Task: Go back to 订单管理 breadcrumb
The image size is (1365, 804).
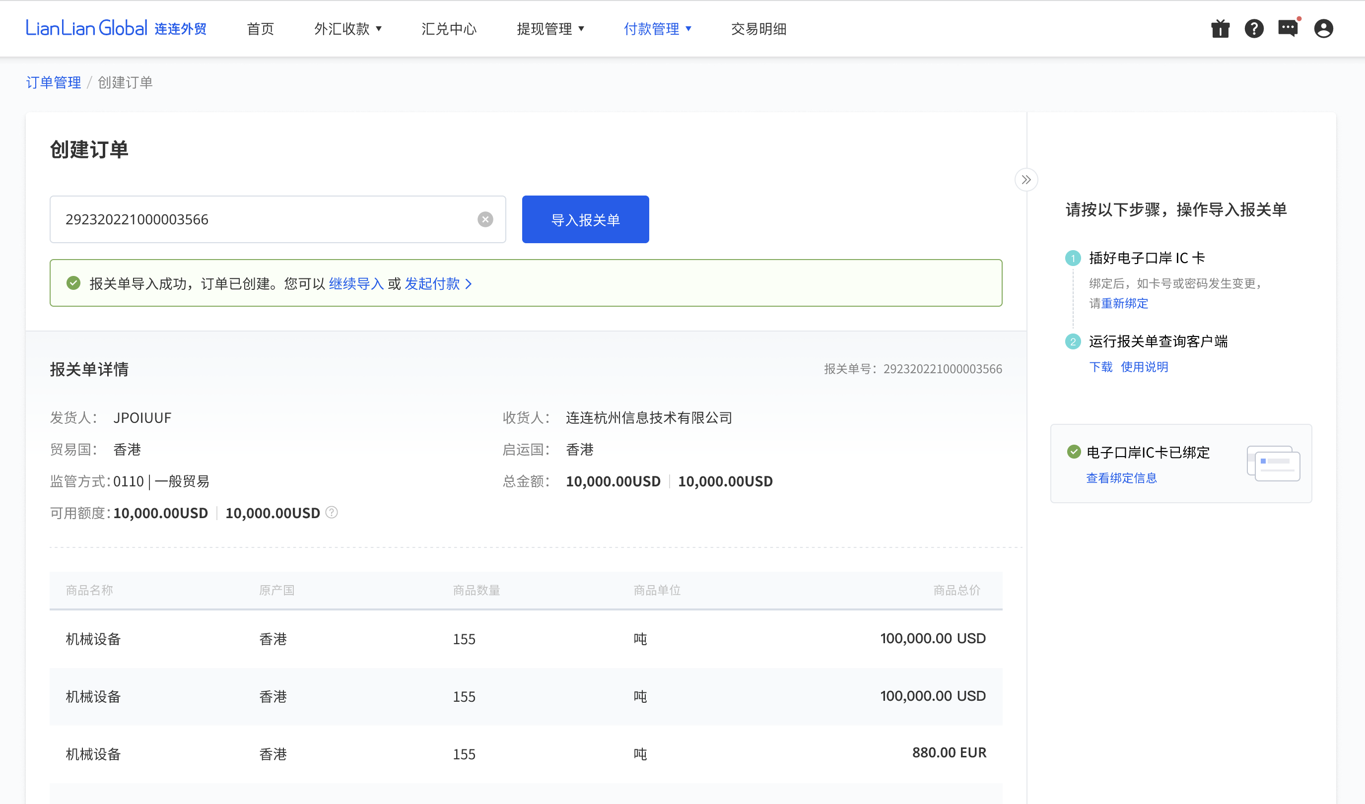Action: [x=53, y=82]
